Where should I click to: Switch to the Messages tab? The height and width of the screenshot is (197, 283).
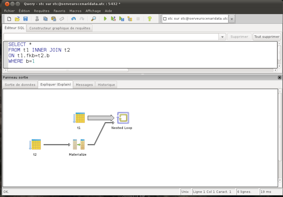click(x=84, y=85)
